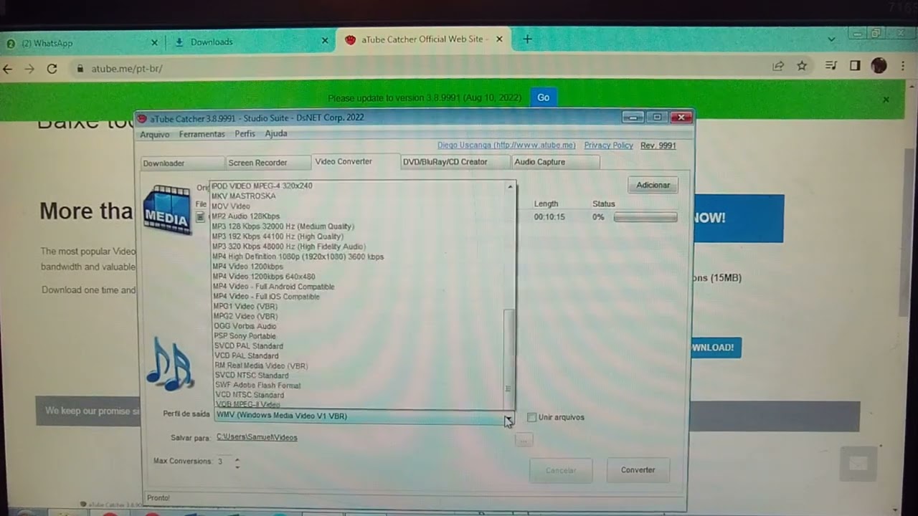Screen dimensions: 918x516
Task: Click the Cancelar button
Action: (561, 471)
